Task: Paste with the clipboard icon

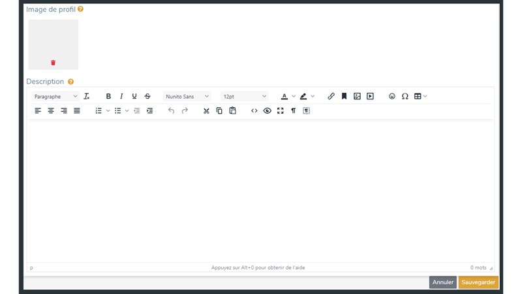Action: [x=232, y=110]
